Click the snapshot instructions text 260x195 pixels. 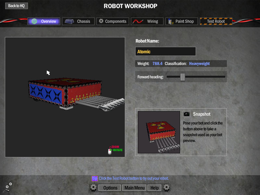(x=202, y=132)
